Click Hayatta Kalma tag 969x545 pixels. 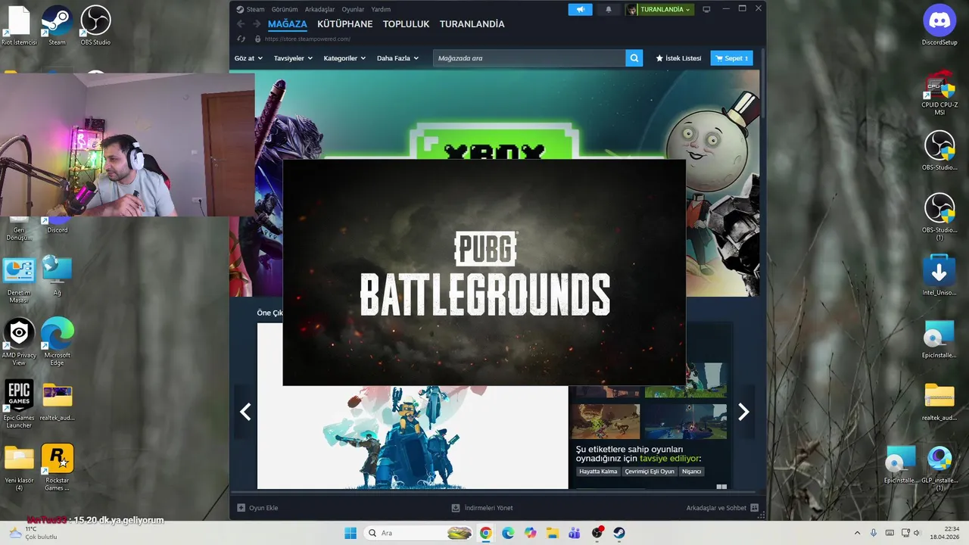[598, 472]
